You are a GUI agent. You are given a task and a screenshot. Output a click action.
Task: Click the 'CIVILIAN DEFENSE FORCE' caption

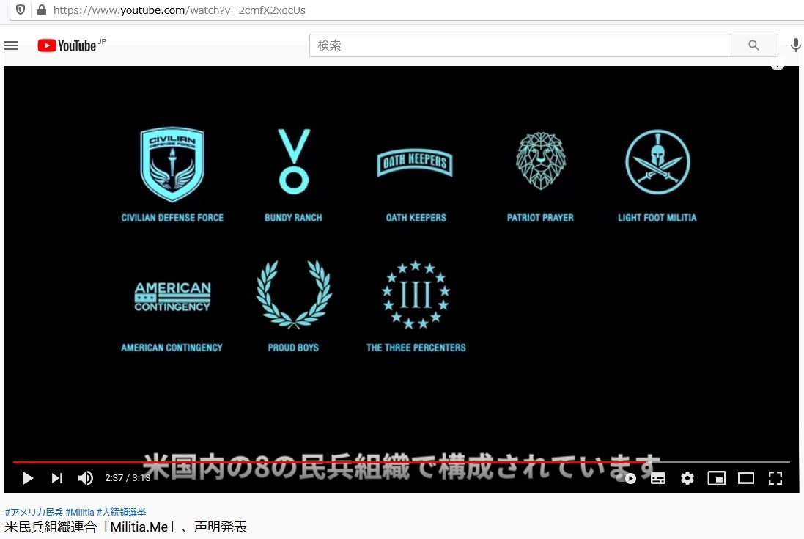pyautogui.click(x=172, y=218)
